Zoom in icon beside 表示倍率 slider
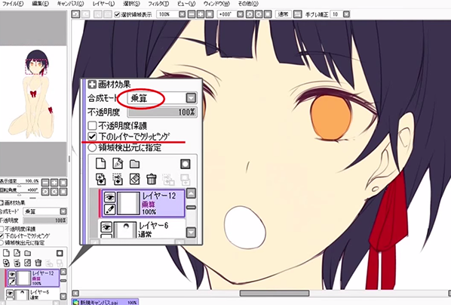This screenshot has height=305, width=451. [54, 183]
